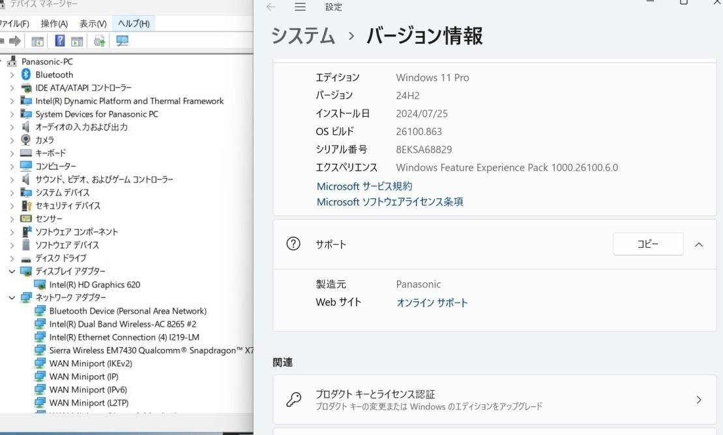This screenshot has width=723, height=435.
Task: Expand the カメラ device category
Action: click(x=12, y=140)
